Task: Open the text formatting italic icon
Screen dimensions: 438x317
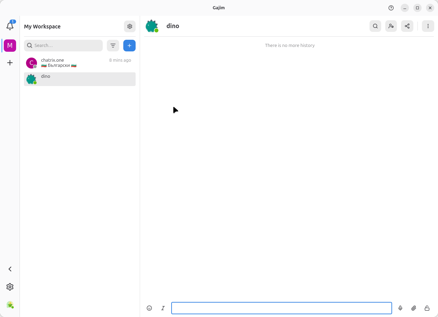Action: pos(163,308)
